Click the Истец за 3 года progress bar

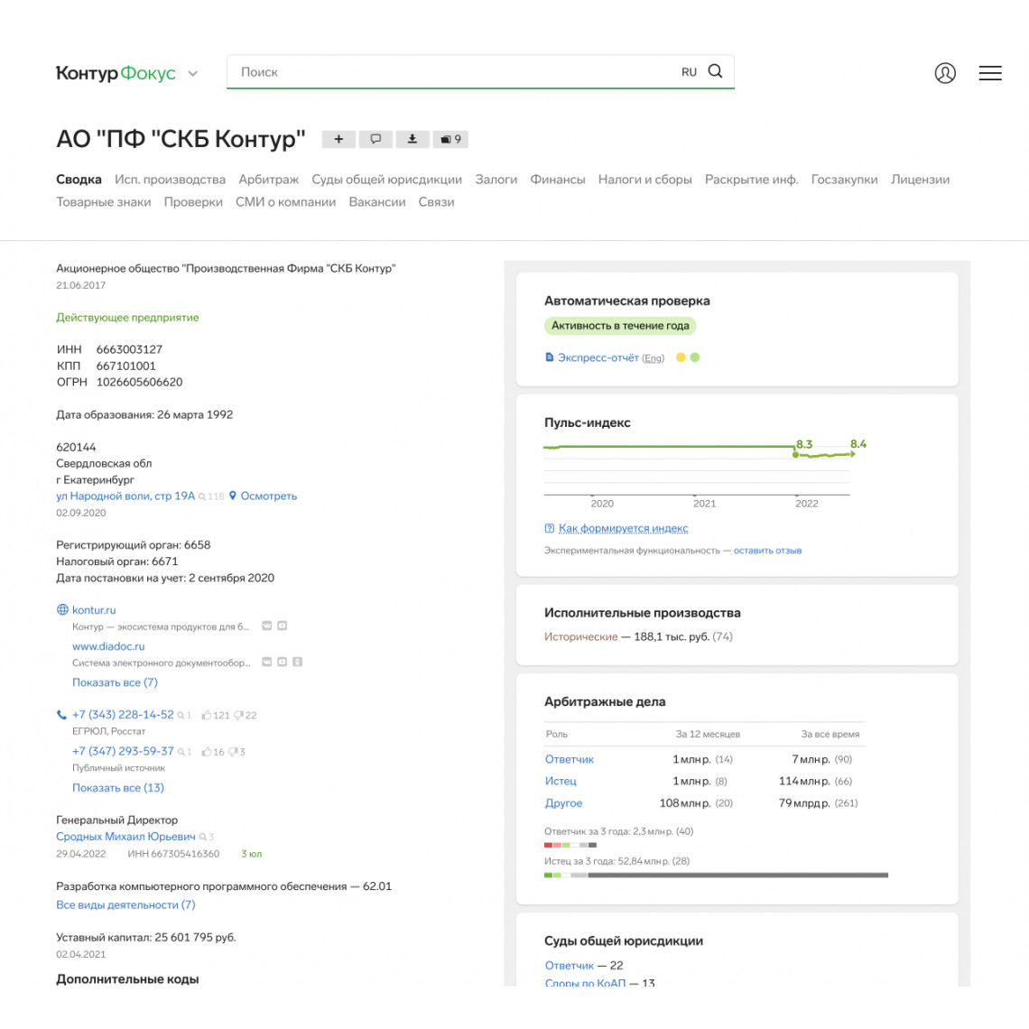point(716,876)
